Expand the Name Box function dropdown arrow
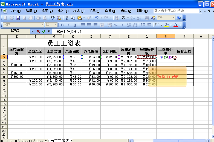The image size is (214, 142). 32,31
